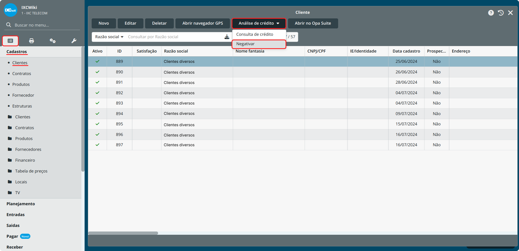Image resolution: width=519 pixels, height=251 pixels.
Task: Select Consulta de crédito menu option
Action: (x=259, y=34)
